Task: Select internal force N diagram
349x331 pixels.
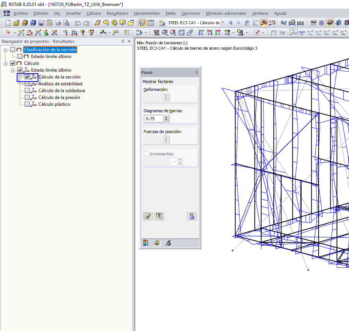Action: click(302, 33)
